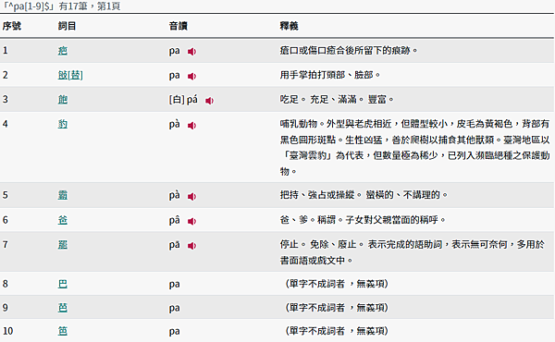
Task: Open the entry link 霸 in row 5
Action: tap(63, 195)
